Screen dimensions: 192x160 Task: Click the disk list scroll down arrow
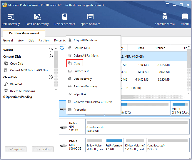coord(189,93)
